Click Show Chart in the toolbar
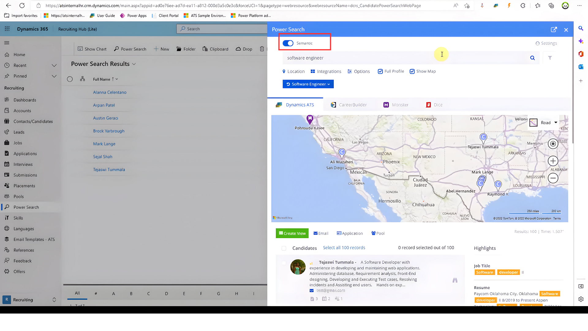The width and height of the screenshot is (588, 331). [x=92, y=49]
